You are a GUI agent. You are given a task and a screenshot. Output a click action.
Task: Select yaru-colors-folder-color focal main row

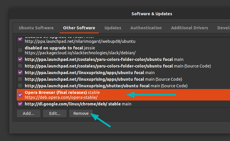click(x=123, y=59)
